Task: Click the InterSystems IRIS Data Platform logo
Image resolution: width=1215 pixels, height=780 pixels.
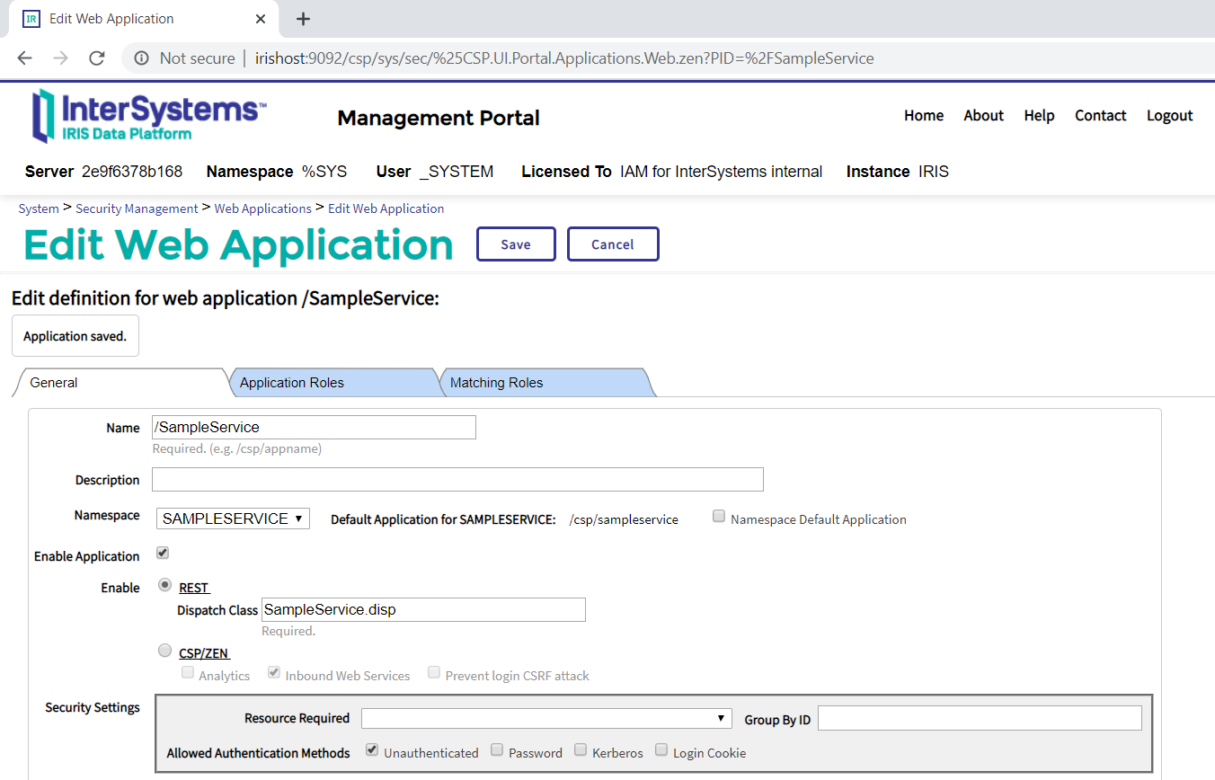Action: click(148, 116)
